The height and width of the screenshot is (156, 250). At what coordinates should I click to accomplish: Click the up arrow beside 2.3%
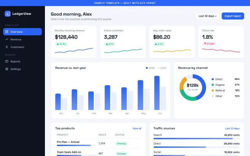[x=156, y=44]
